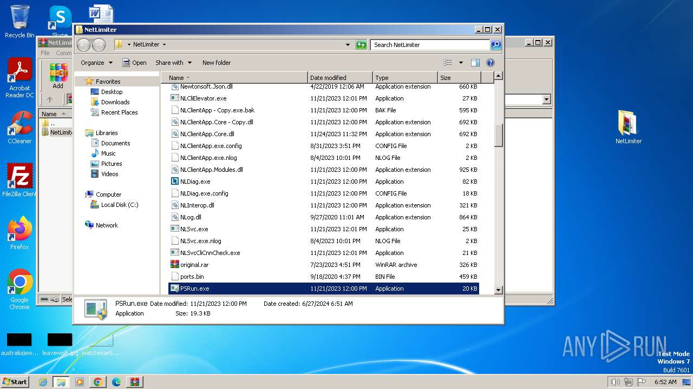
Task: Click the taskbar clock showing 6:52 AM
Action: [x=665, y=382]
